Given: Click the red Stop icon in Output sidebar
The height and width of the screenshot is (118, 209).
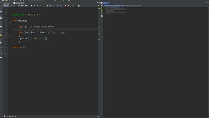Looking at the screenshot, I should [102, 6].
